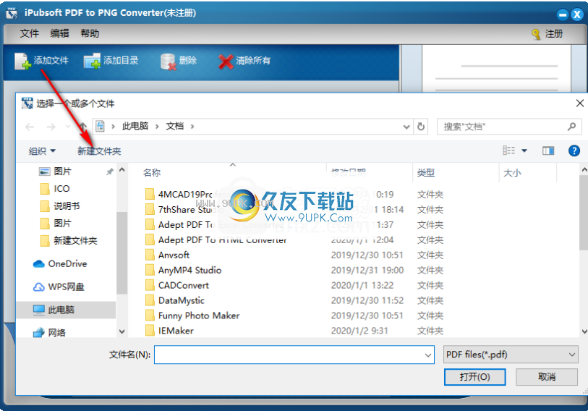Click the 添加目录 add folder icon
588x411 pixels.
pos(92,61)
